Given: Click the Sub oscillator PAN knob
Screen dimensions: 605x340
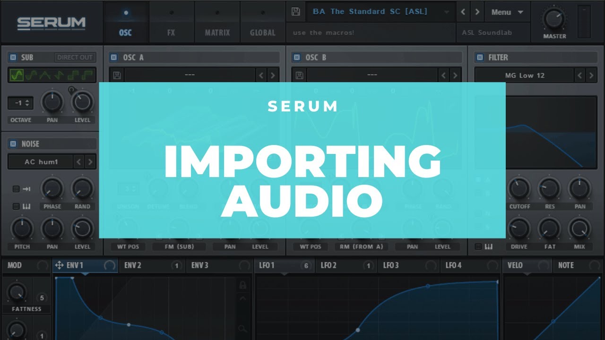Looking at the screenshot, I should [x=52, y=102].
